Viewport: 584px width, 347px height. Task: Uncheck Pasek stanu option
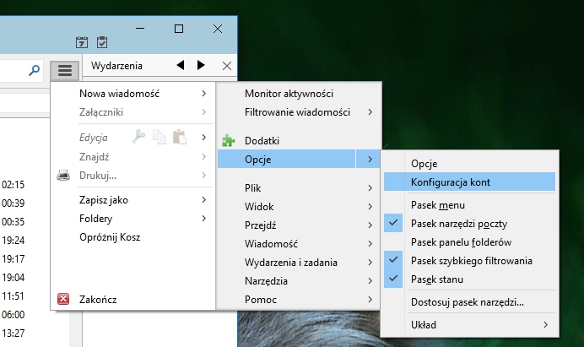pyautogui.click(x=435, y=279)
